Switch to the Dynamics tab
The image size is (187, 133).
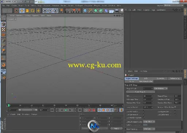(160, 79)
